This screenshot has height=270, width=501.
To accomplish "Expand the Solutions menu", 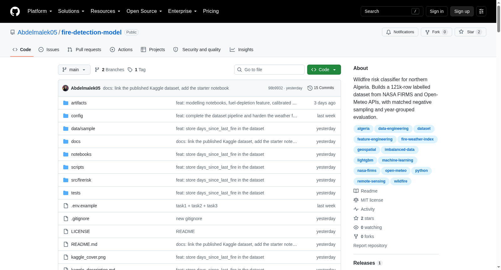I will click(x=71, y=11).
